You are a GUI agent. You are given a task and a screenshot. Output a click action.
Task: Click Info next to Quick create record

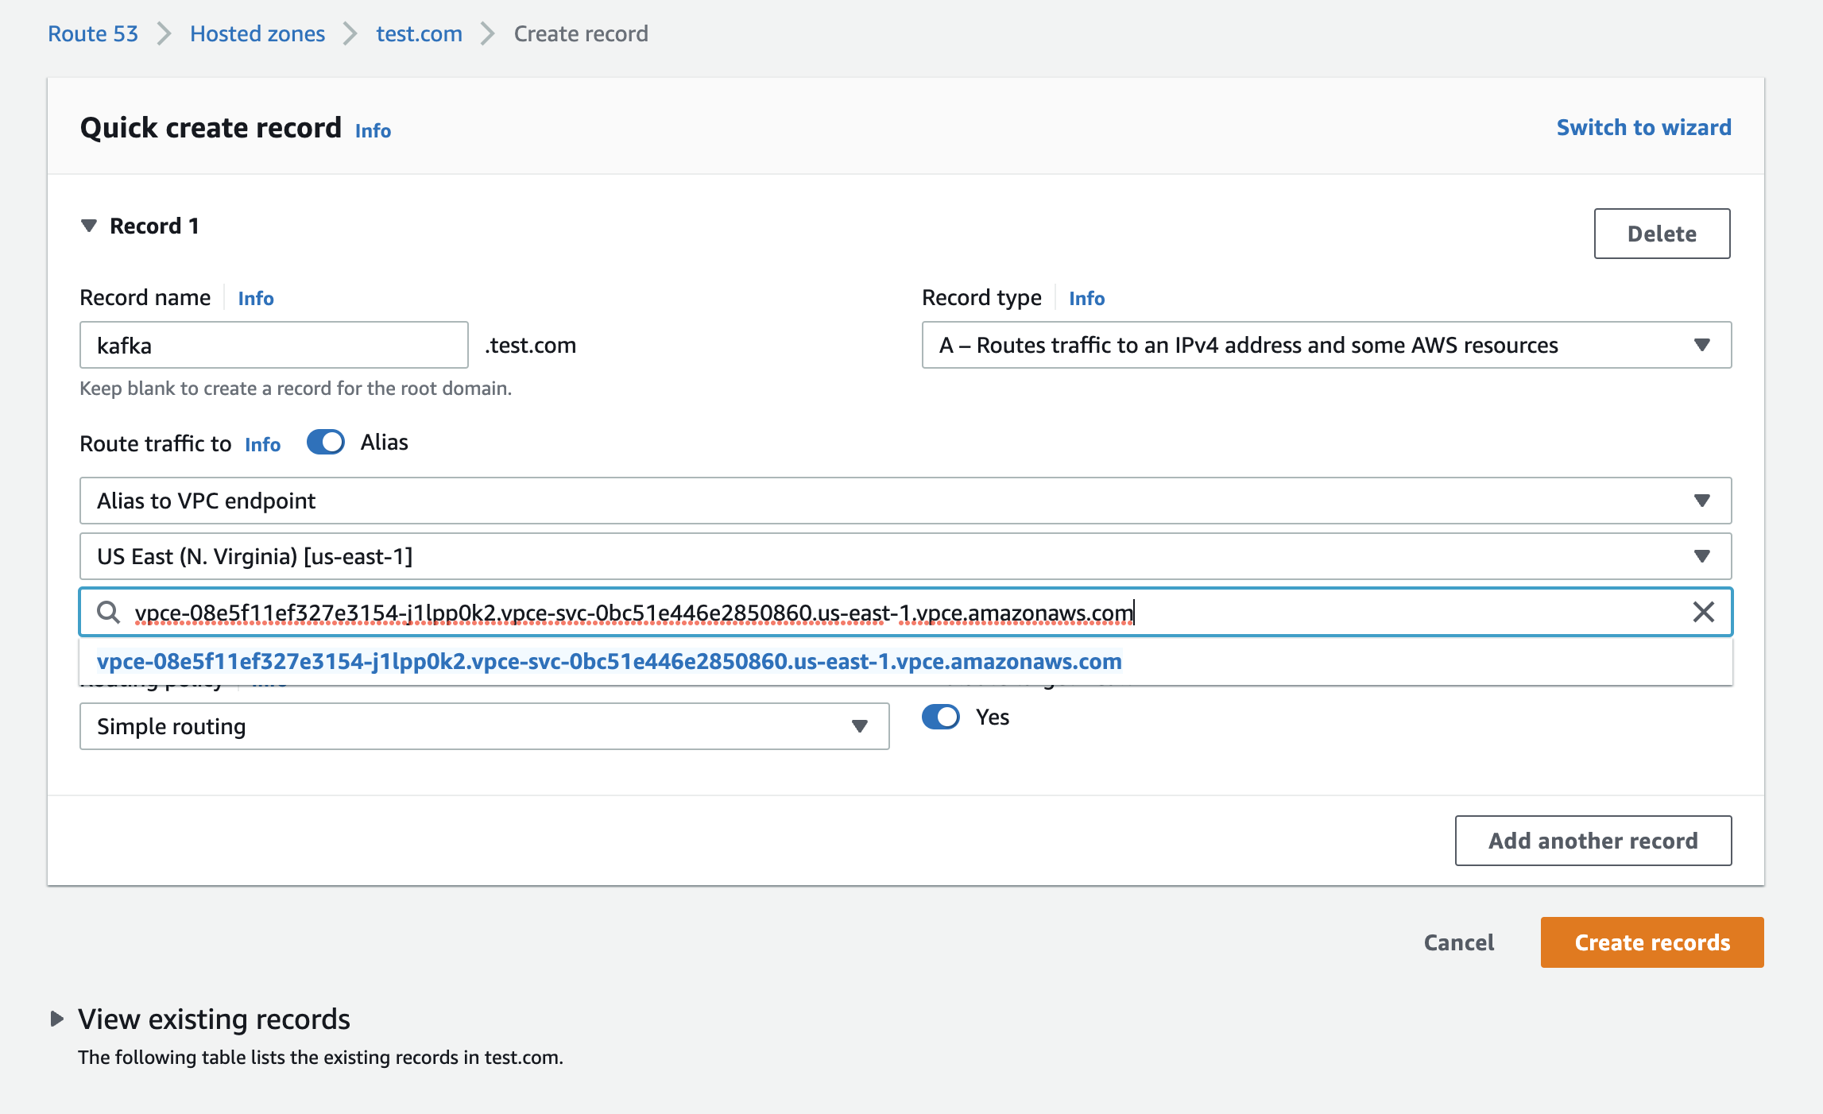click(x=373, y=130)
